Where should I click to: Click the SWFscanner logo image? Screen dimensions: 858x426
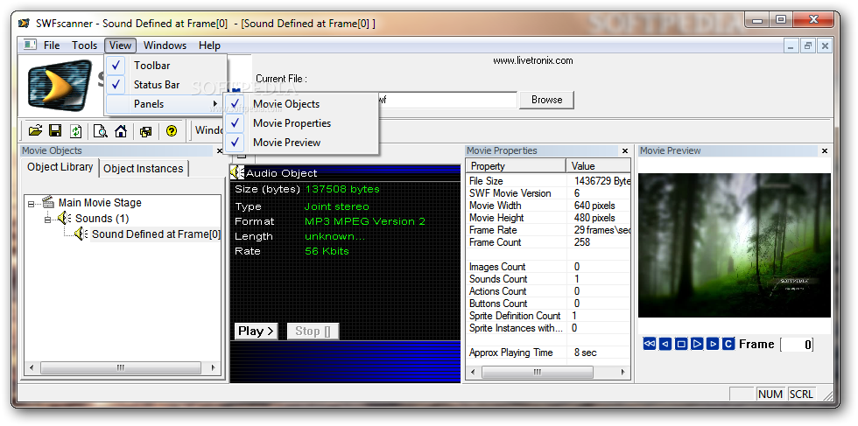coord(60,86)
